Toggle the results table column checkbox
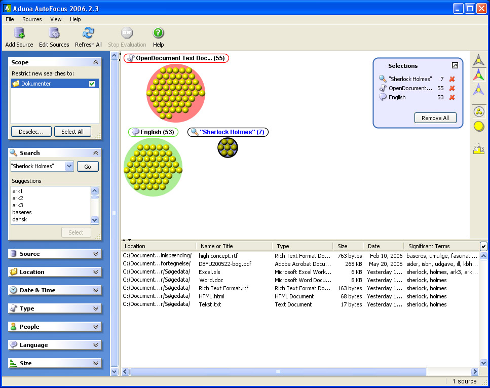The image size is (490, 388). click(483, 246)
